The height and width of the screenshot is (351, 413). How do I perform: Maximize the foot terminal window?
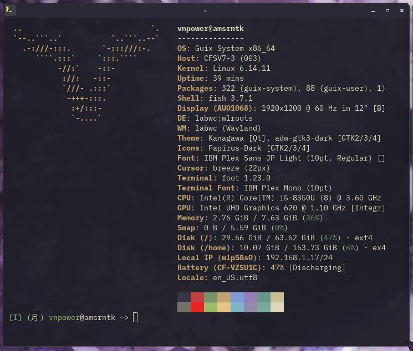click(387, 11)
